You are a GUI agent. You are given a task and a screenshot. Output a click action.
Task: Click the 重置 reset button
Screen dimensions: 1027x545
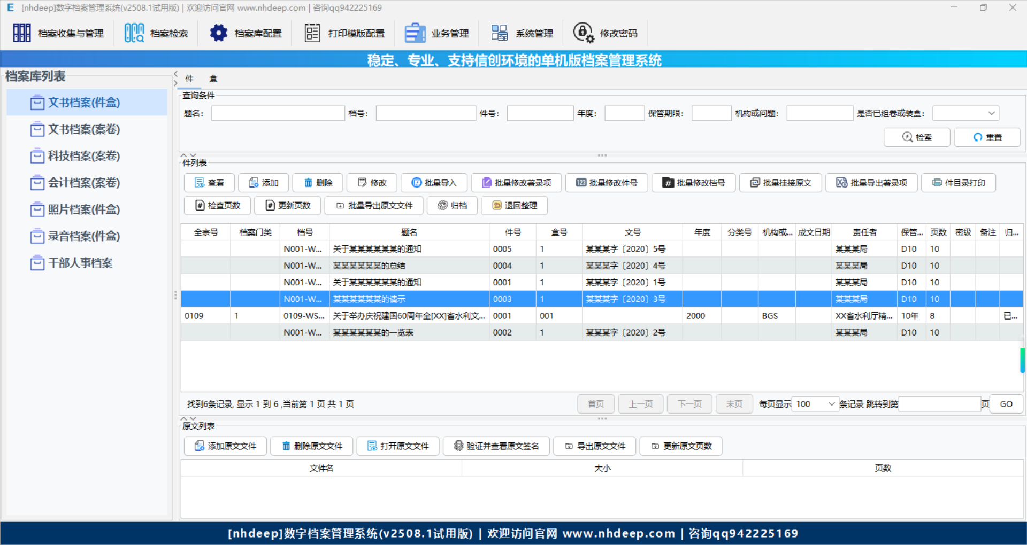pos(987,137)
